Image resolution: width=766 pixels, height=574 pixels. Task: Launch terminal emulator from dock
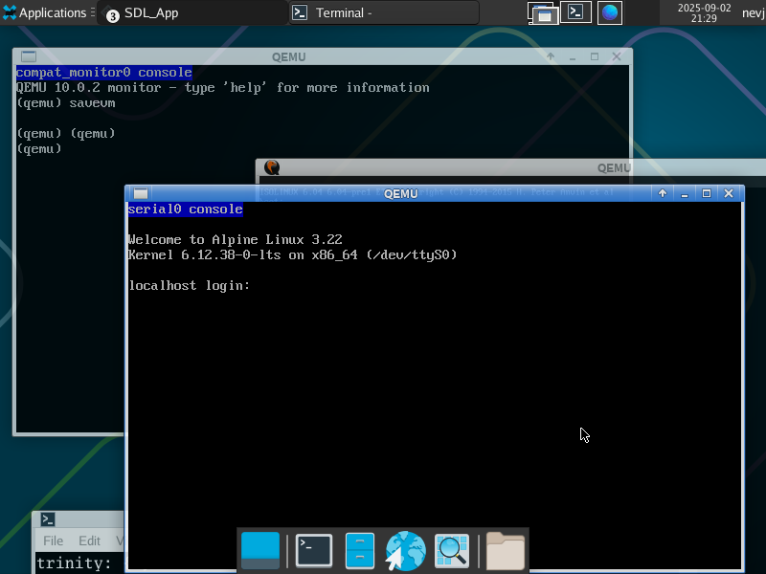[x=314, y=551]
